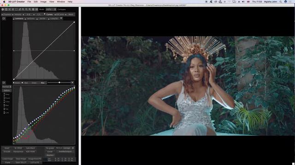Click the slider handle next to Blue
295x165 pixels.
pos(59,82)
